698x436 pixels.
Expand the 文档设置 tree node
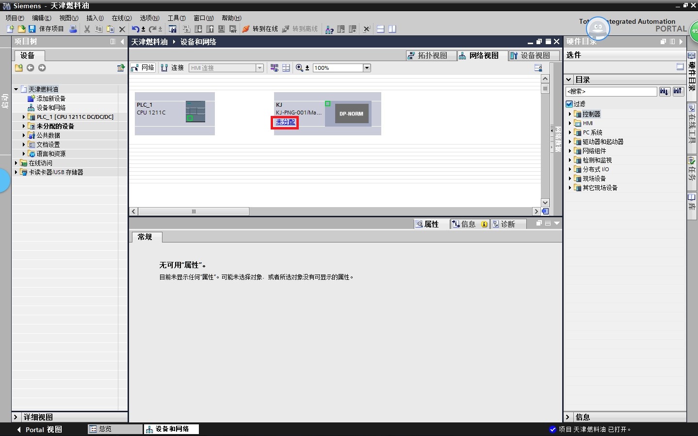tap(24, 145)
